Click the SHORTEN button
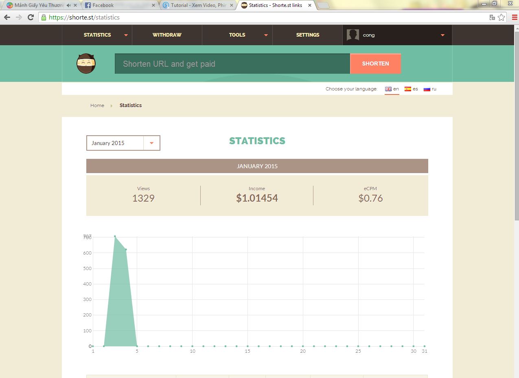This screenshot has width=519, height=378. (375, 64)
